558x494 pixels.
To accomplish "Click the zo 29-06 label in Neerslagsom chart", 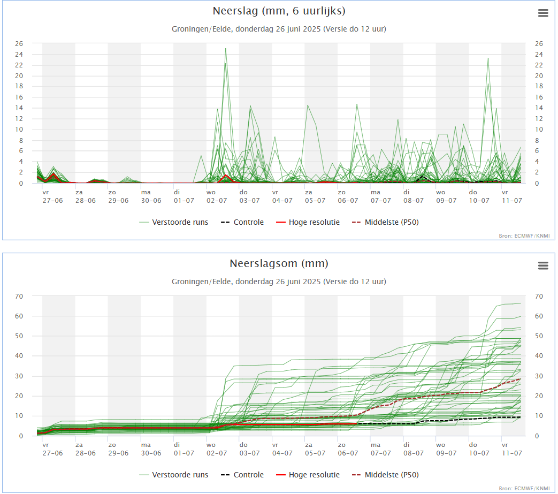I will click(119, 449).
